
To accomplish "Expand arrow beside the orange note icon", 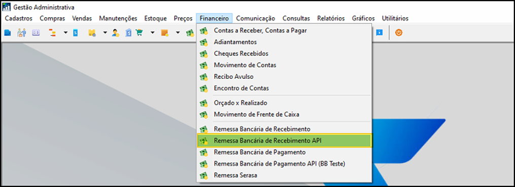I will pos(178,33).
